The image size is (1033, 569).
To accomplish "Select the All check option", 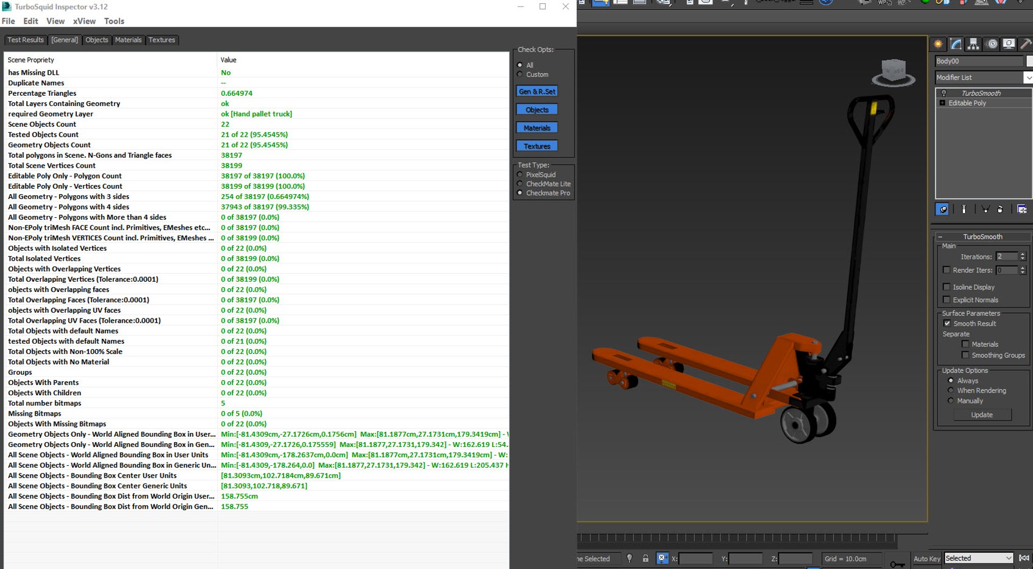I will pyautogui.click(x=520, y=65).
